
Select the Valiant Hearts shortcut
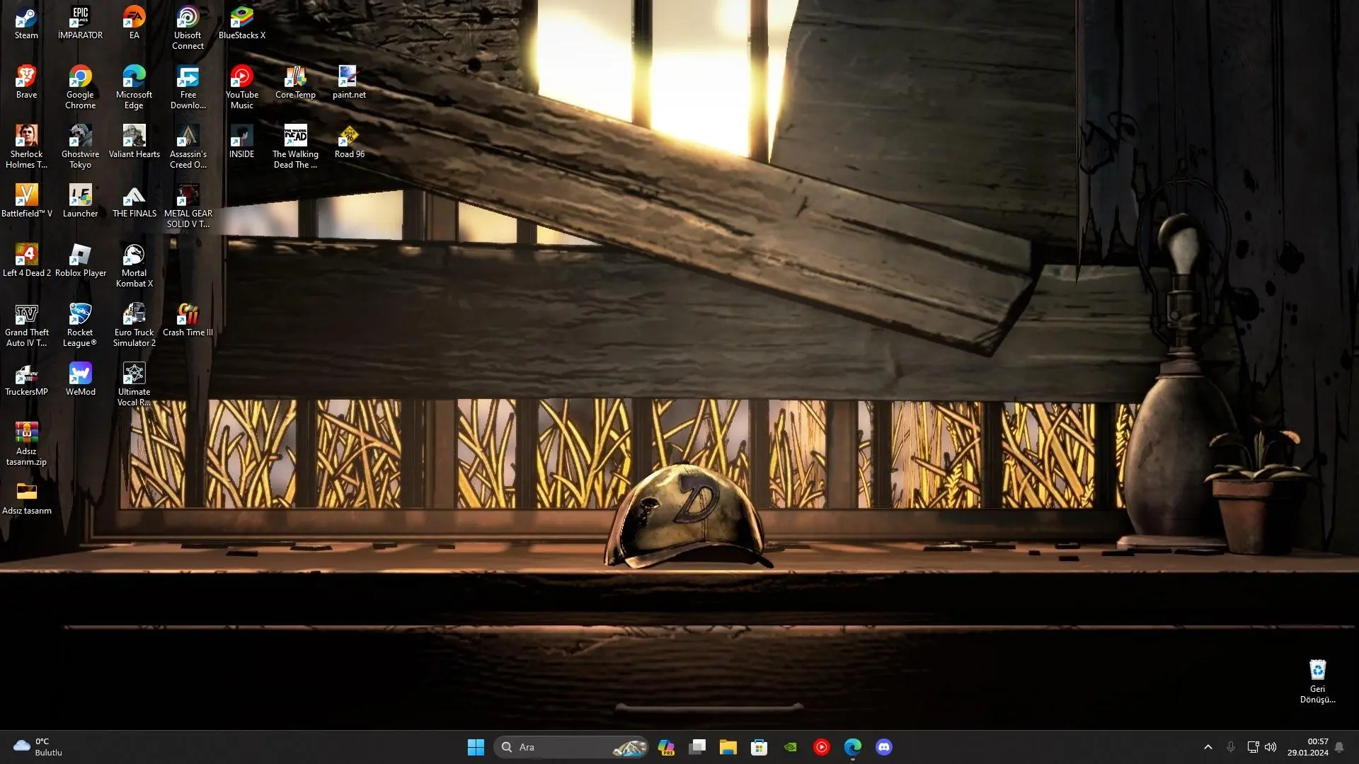(134, 141)
